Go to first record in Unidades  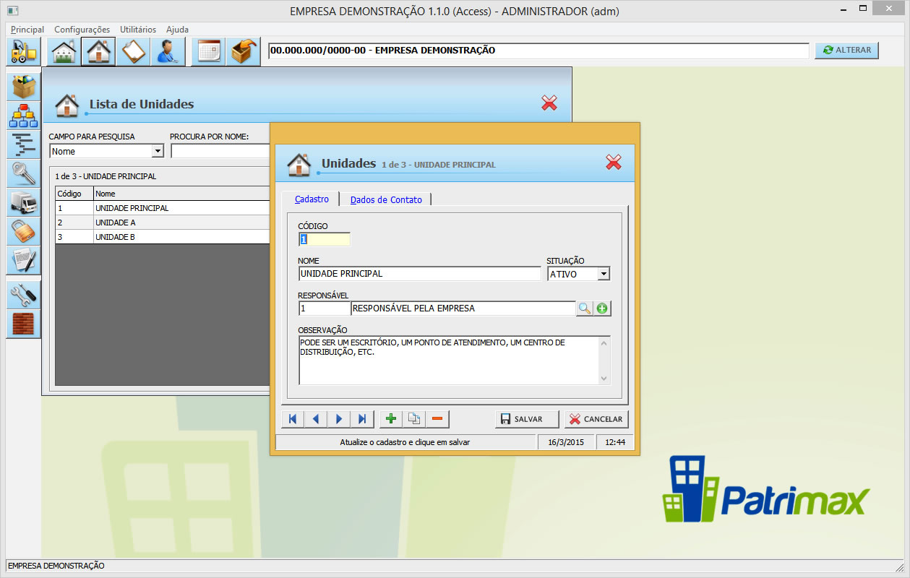click(x=292, y=419)
